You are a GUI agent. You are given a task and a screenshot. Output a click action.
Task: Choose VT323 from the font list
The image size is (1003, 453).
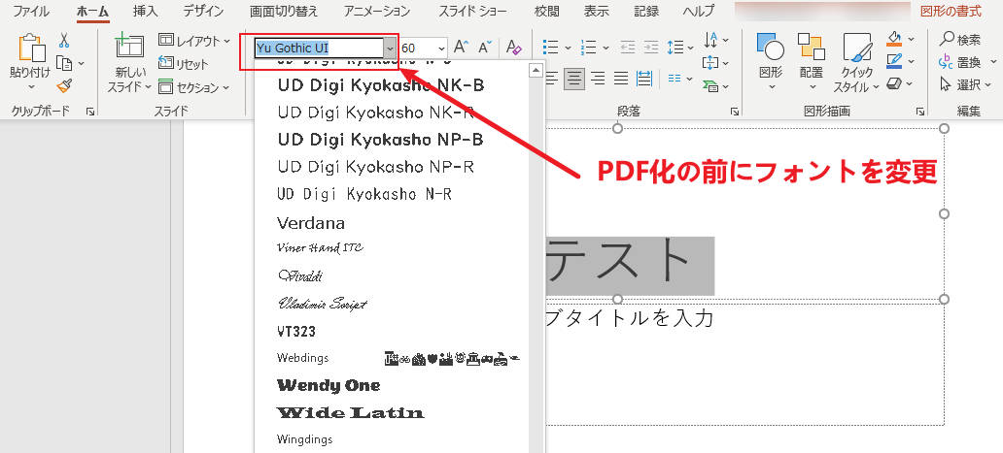[296, 332]
